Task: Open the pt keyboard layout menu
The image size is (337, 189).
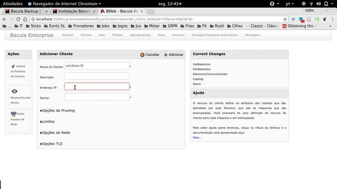Action: [x=290, y=4]
